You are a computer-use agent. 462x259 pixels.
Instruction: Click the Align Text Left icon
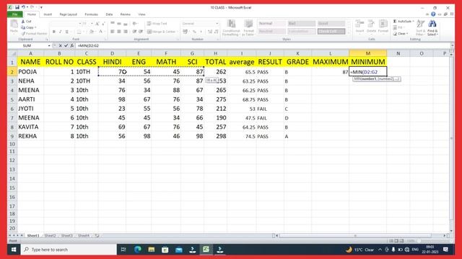[x=113, y=32]
